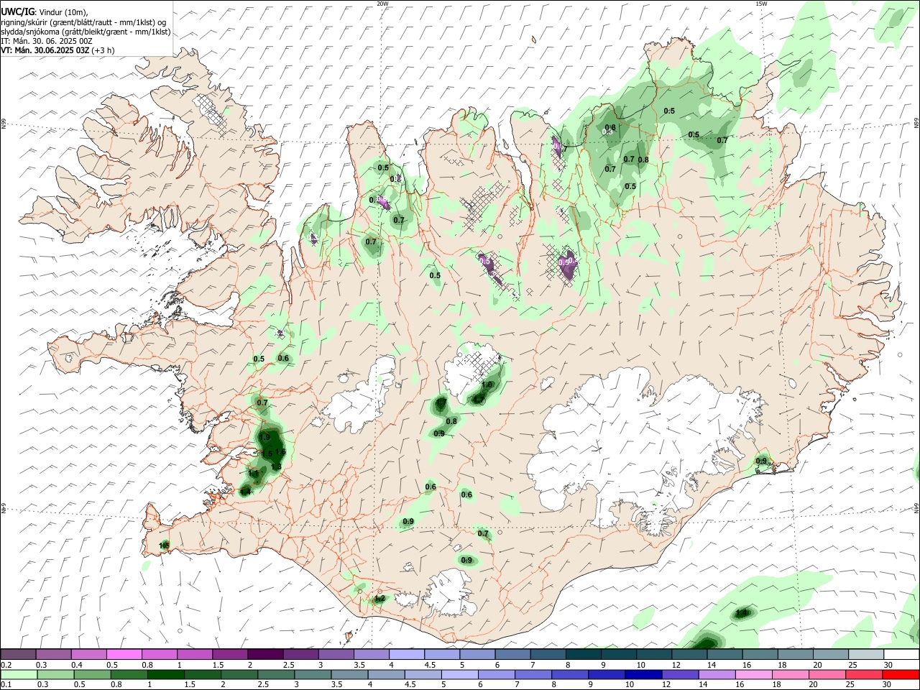
Task: Click the '1.6' precipitation value on the map
Action: click(x=280, y=451)
